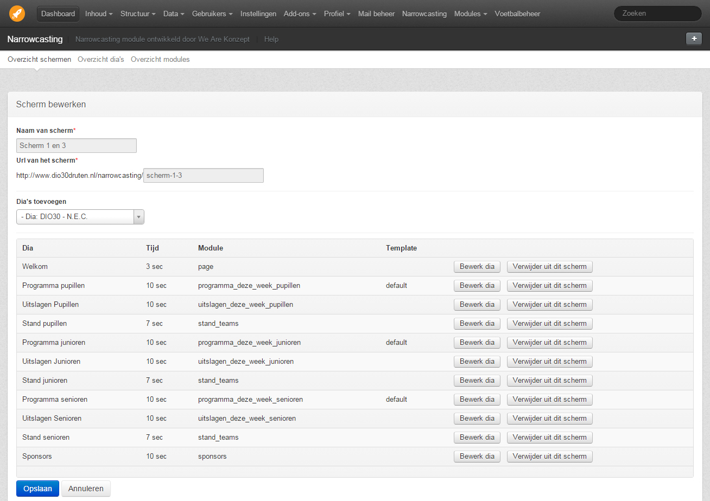The width and height of the screenshot is (710, 501).
Task: Edit the Uitslagen Junioren dia
Action: [x=477, y=362]
